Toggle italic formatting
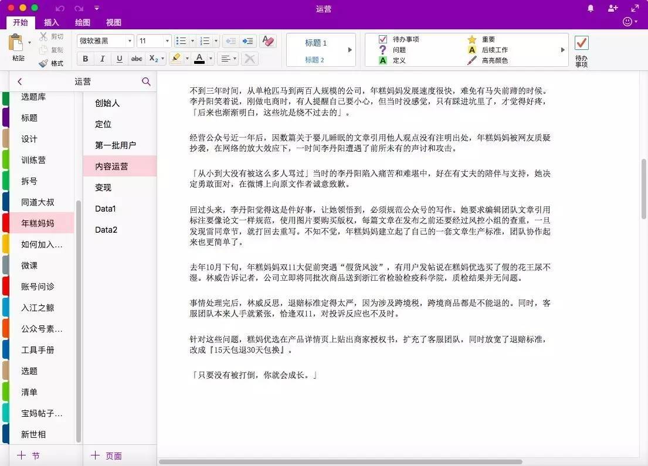 pos(102,59)
